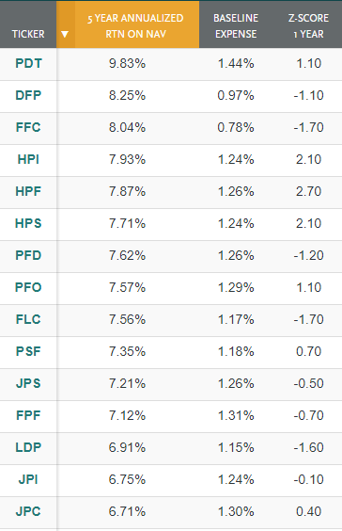342x531 pixels.
Task: Select the HPF ticker
Action: [28, 191]
